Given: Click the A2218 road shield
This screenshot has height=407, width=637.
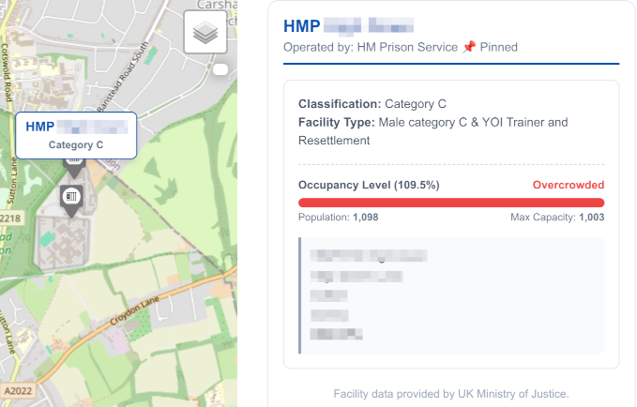Looking at the screenshot, I should pyautogui.click(x=9, y=218).
